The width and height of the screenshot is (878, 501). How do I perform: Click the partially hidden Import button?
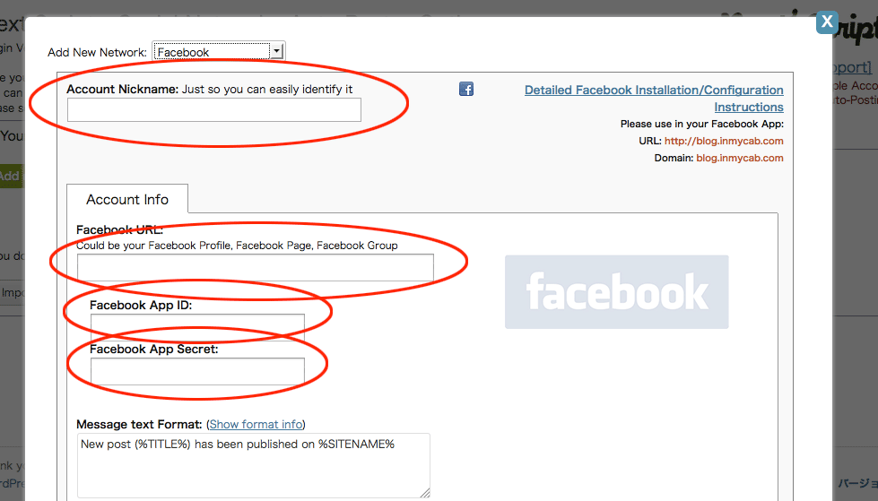click(12, 292)
